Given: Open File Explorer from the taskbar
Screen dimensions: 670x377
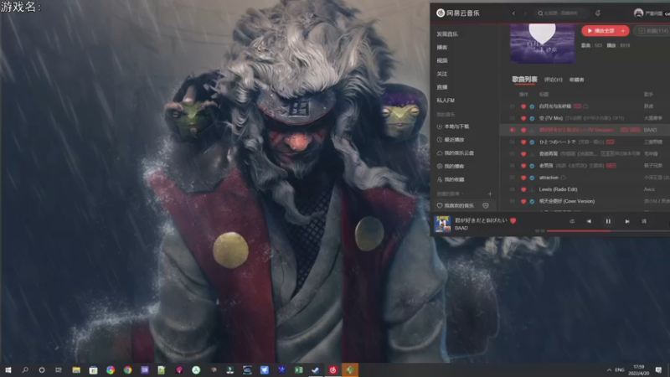Looking at the screenshot, I should (76, 369).
